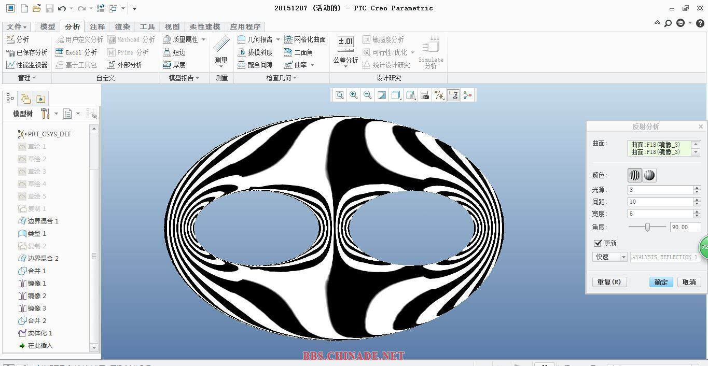Screen dimensions: 708x366
Task: Select striped zebra color mode
Action: (x=635, y=175)
